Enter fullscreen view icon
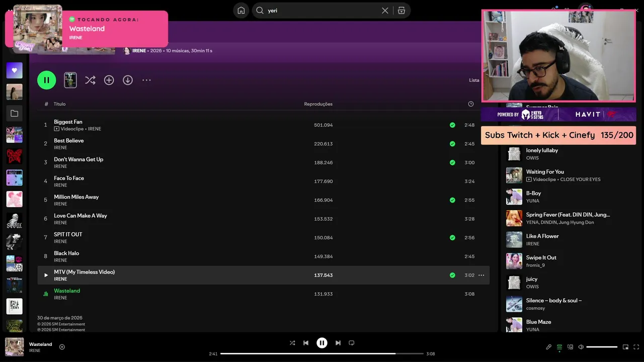 (636, 347)
